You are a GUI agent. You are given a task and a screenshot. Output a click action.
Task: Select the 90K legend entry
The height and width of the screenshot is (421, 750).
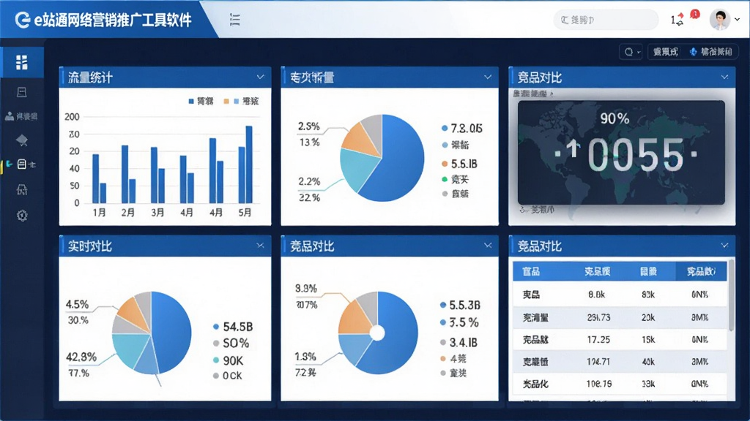coord(229,360)
